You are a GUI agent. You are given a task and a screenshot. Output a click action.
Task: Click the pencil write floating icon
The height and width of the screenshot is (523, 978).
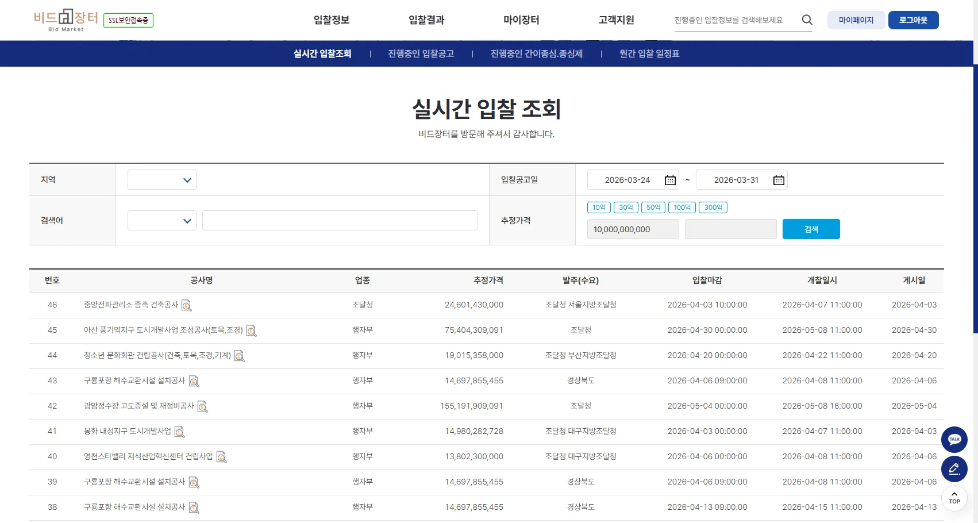tap(954, 468)
